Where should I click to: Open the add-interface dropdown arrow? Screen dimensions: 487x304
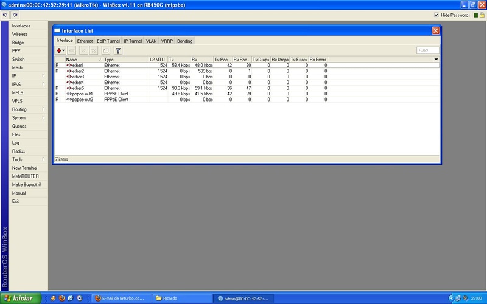click(63, 50)
